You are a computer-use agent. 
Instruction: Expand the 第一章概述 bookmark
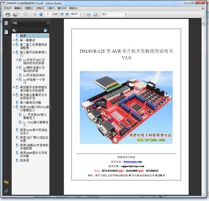[x=14, y=40]
